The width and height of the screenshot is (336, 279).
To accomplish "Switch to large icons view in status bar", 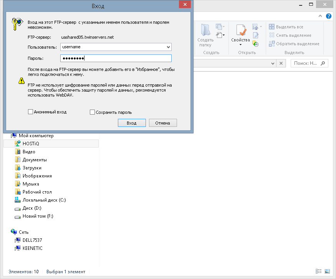I will point(327,271).
